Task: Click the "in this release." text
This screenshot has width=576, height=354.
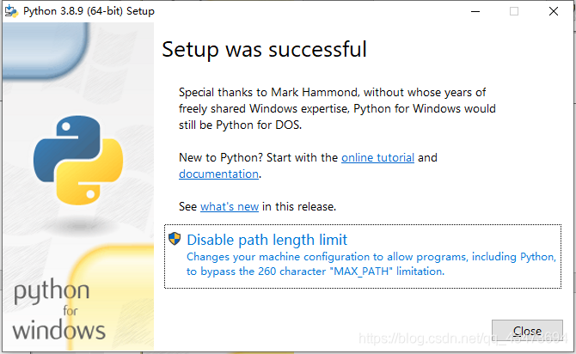Action: coord(299,206)
